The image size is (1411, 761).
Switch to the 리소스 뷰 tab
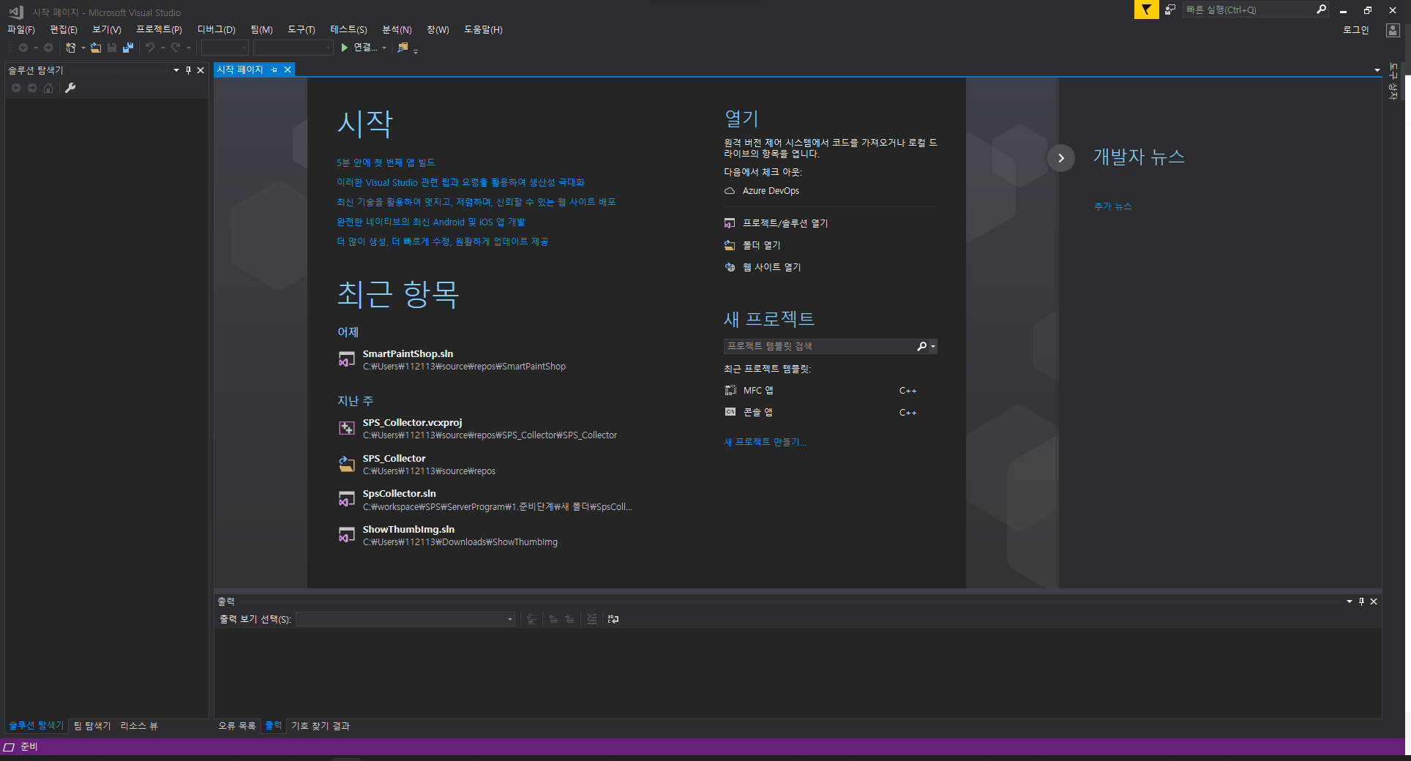(x=139, y=726)
